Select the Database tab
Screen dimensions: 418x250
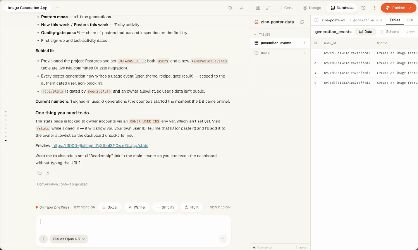[x=342, y=8]
